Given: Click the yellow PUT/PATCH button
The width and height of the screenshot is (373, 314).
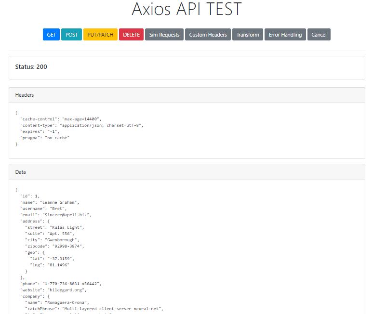Looking at the screenshot, I should [100, 35].
